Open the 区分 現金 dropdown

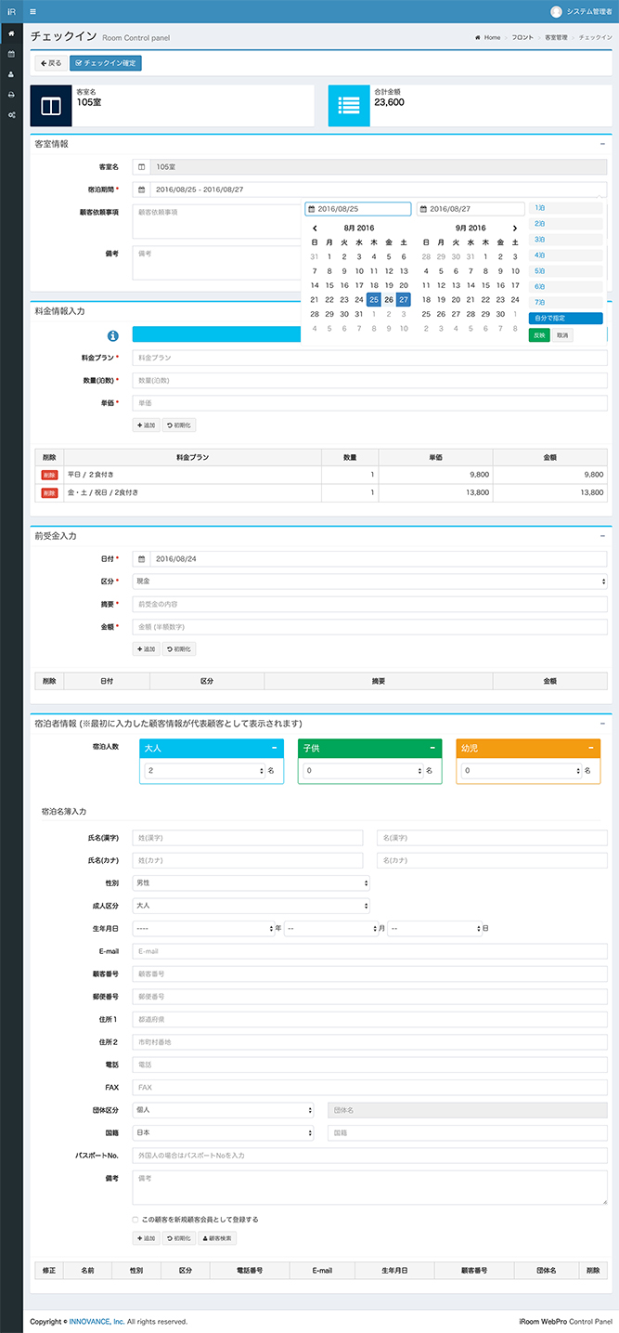click(x=369, y=582)
